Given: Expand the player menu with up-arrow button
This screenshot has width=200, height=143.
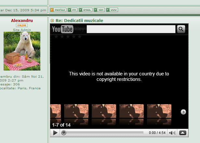Looking at the screenshot, I should (x=183, y=133).
